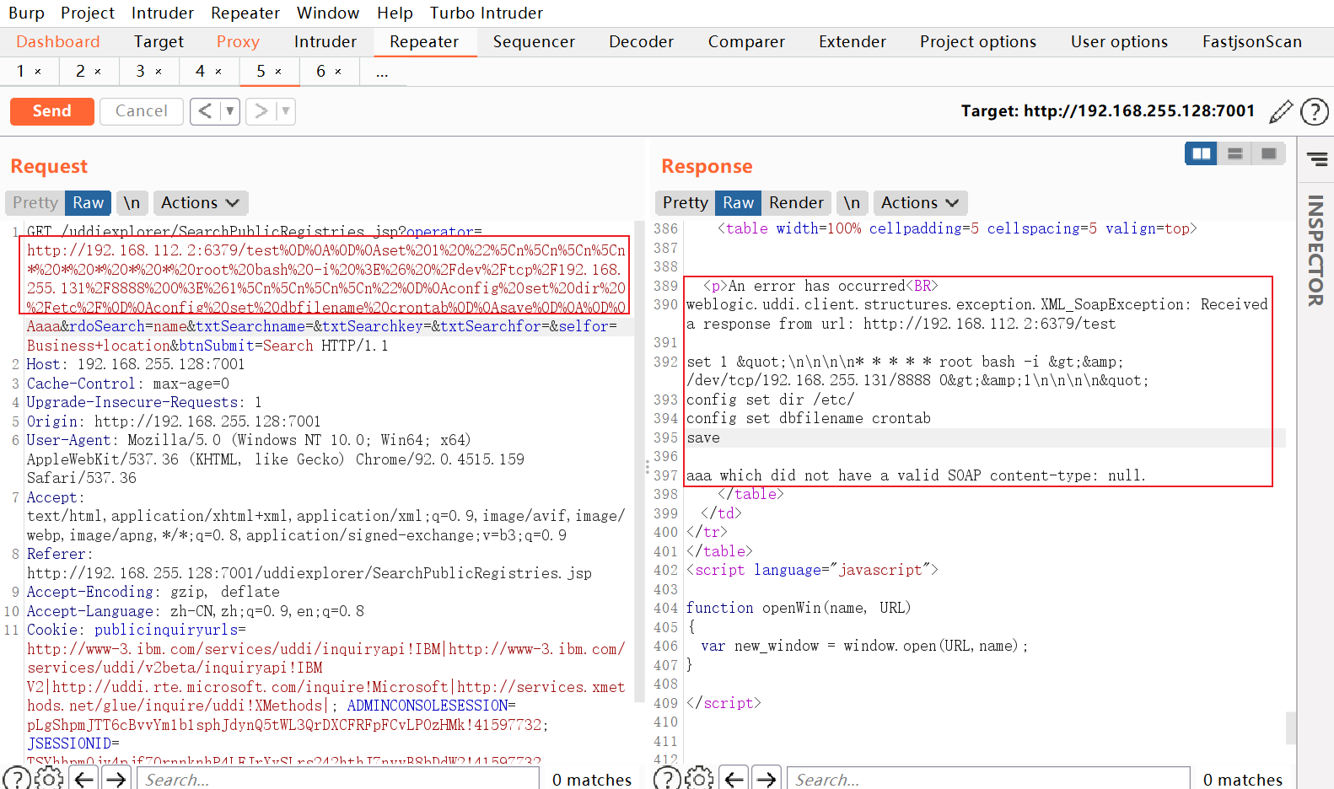Close Repeater tab 2 with its x
Viewport: 1334px width, 789px height.
point(98,72)
